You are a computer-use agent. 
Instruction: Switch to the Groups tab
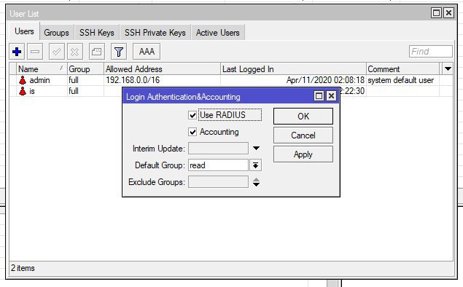pos(56,33)
